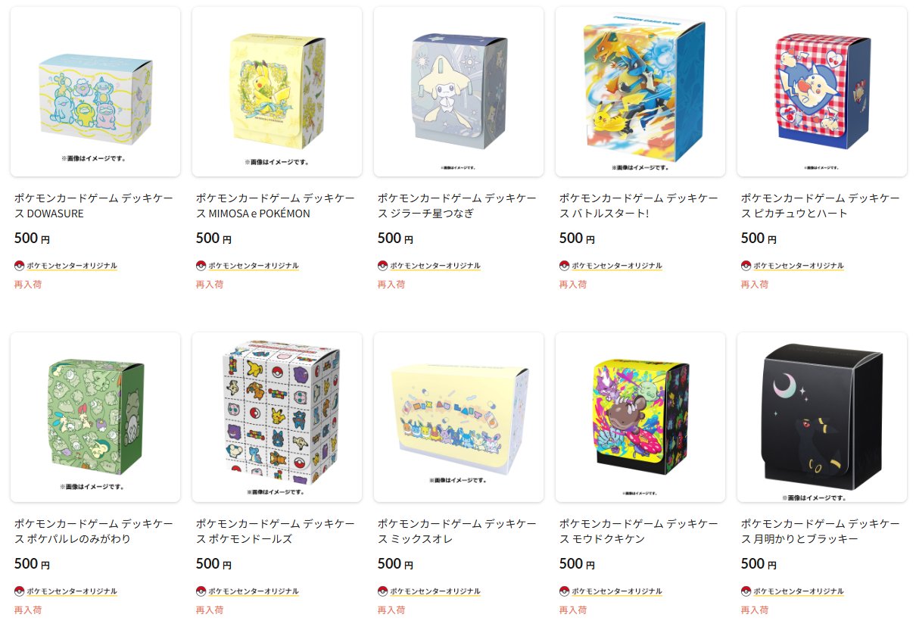This screenshot has width=916, height=633.
Task: Click the Poké Ball icon under DOWASURE
Action: pyautogui.click(x=19, y=266)
